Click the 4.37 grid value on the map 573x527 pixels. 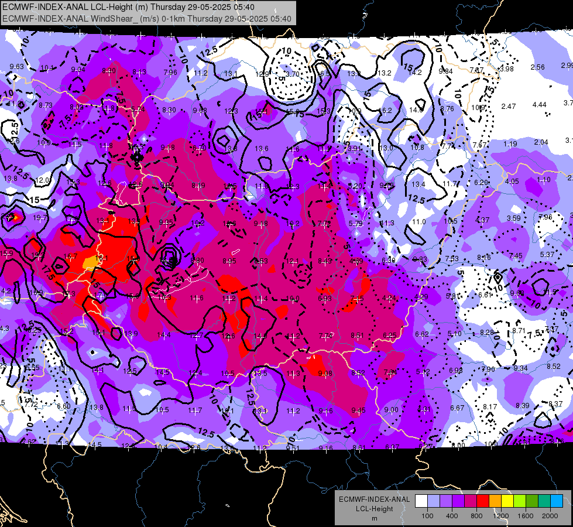click(482, 220)
